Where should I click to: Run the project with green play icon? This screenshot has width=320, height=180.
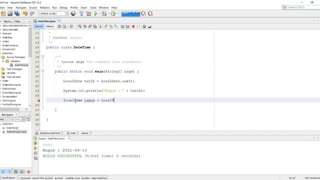coord(95,13)
